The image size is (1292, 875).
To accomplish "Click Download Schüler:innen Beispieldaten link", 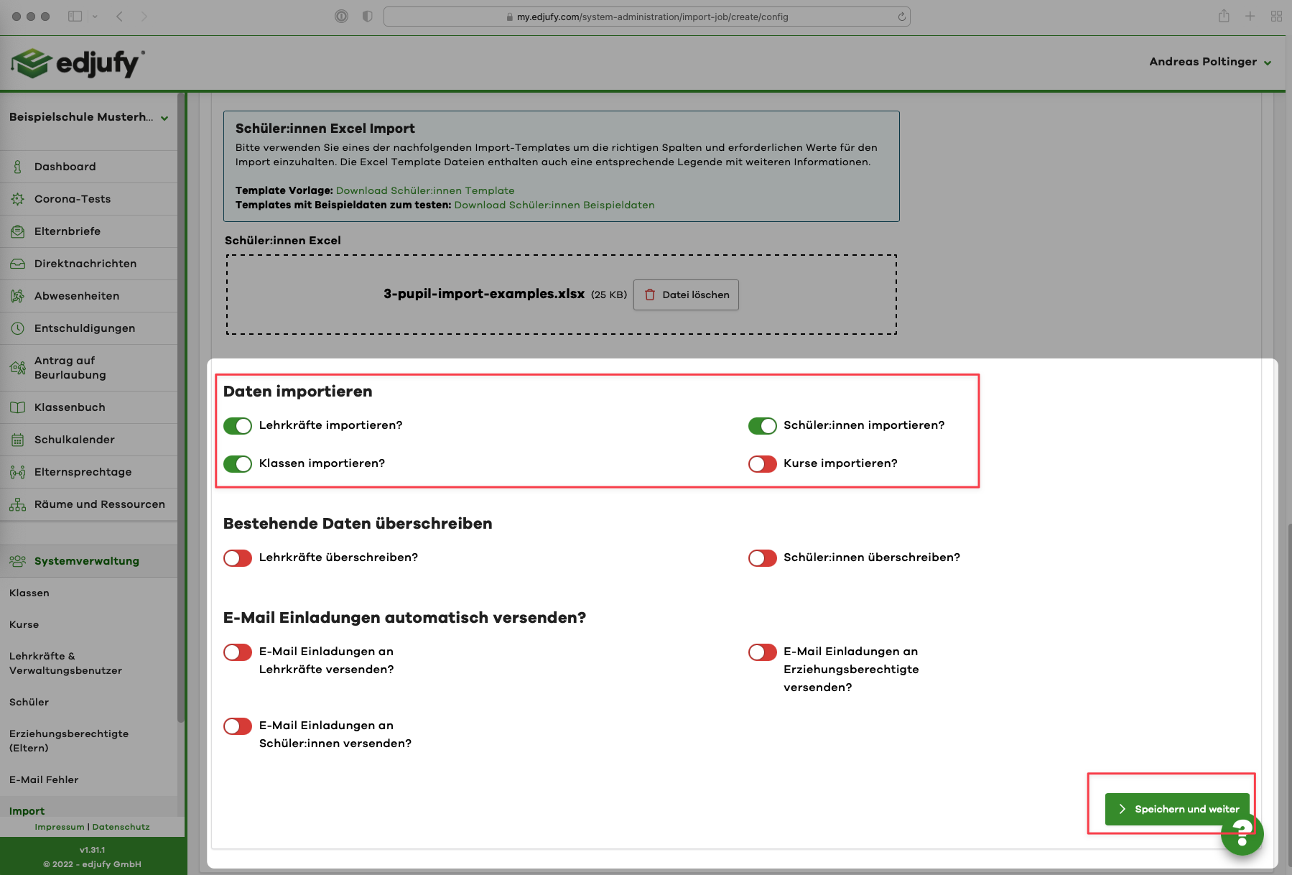I will [554, 205].
